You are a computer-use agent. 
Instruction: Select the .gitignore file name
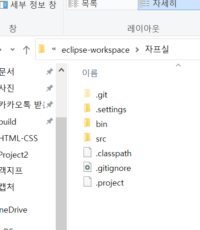pyautogui.click(x=113, y=168)
